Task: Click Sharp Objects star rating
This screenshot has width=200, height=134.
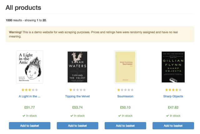Action: 173,90
